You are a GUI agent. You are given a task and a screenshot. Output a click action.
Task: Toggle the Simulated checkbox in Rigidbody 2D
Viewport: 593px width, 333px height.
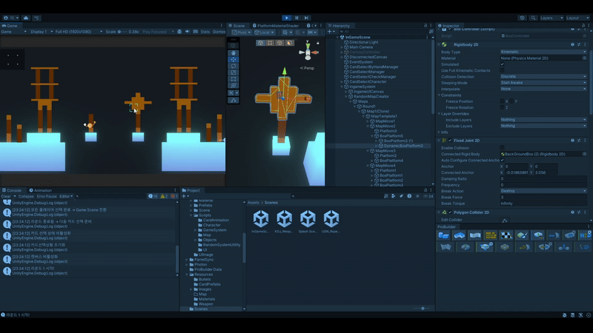503,64
